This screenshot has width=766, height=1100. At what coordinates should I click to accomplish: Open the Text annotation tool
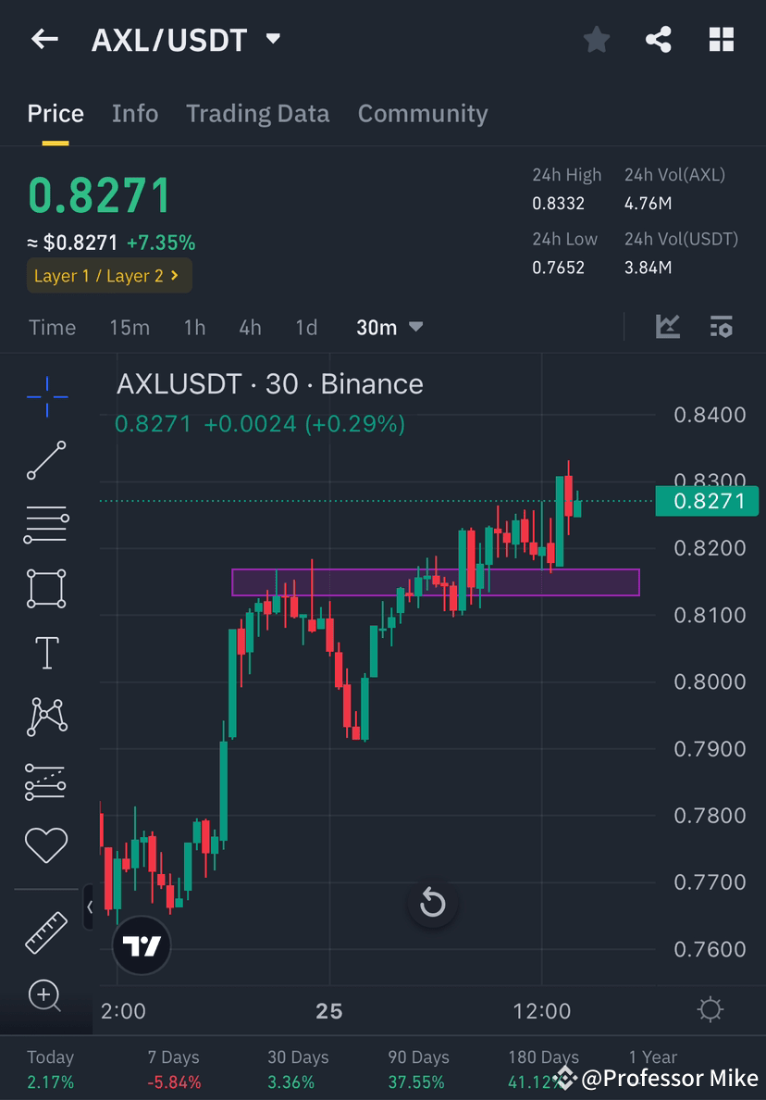pos(46,651)
